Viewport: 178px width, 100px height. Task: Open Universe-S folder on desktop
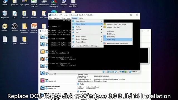point(24,40)
